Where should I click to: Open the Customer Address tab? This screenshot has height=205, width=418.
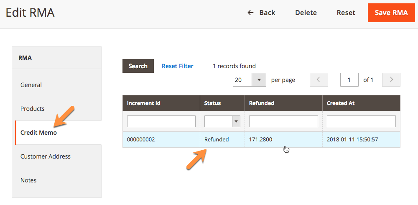pyautogui.click(x=46, y=156)
